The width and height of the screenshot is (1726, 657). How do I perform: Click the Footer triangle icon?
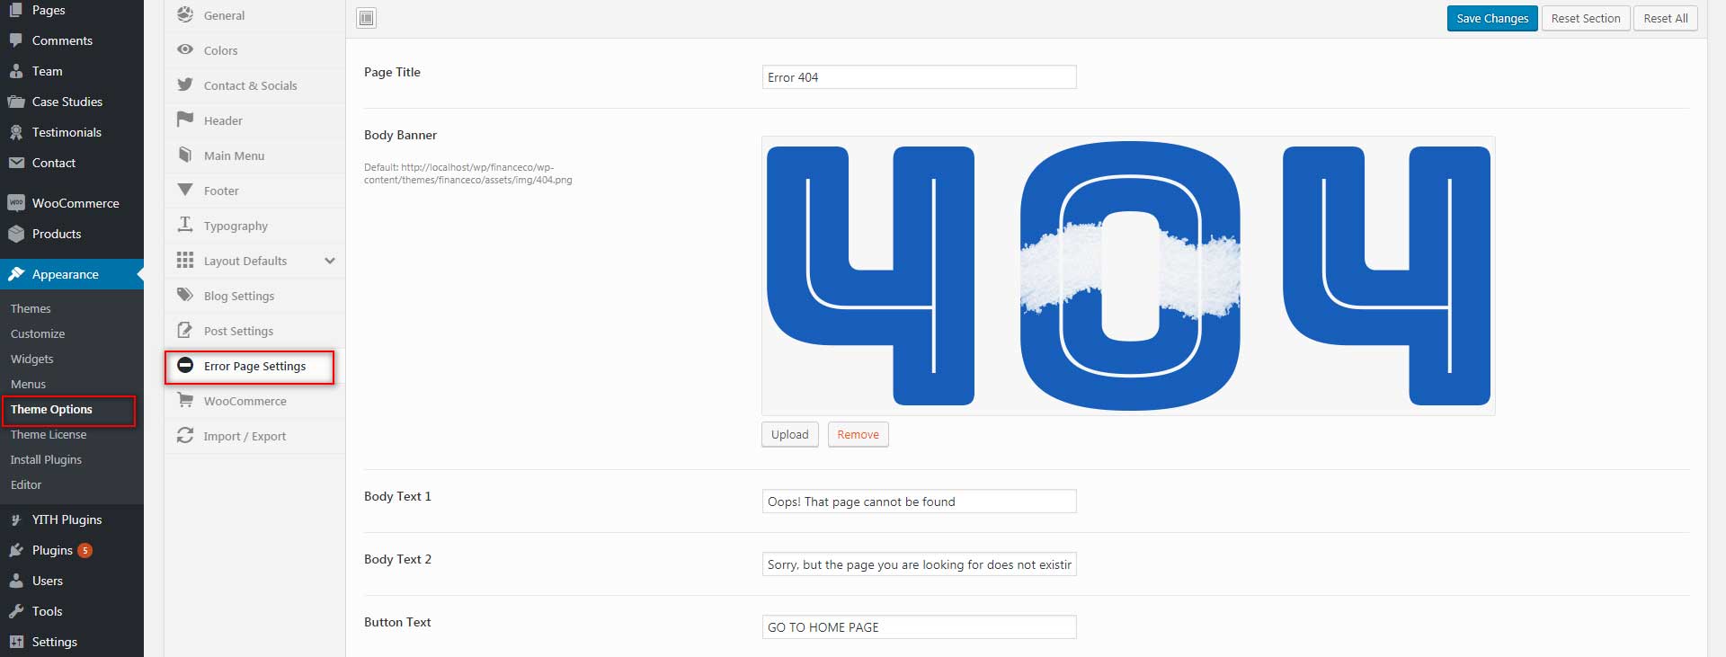tap(185, 190)
